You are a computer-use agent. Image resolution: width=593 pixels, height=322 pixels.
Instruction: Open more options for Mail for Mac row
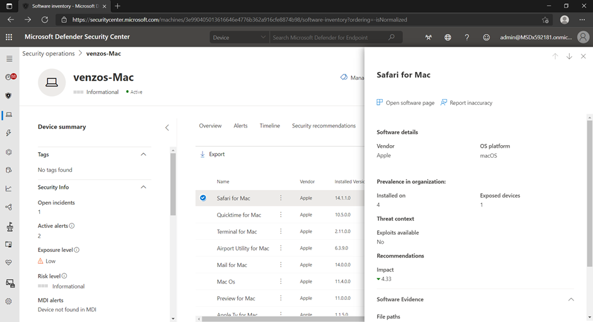(281, 265)
